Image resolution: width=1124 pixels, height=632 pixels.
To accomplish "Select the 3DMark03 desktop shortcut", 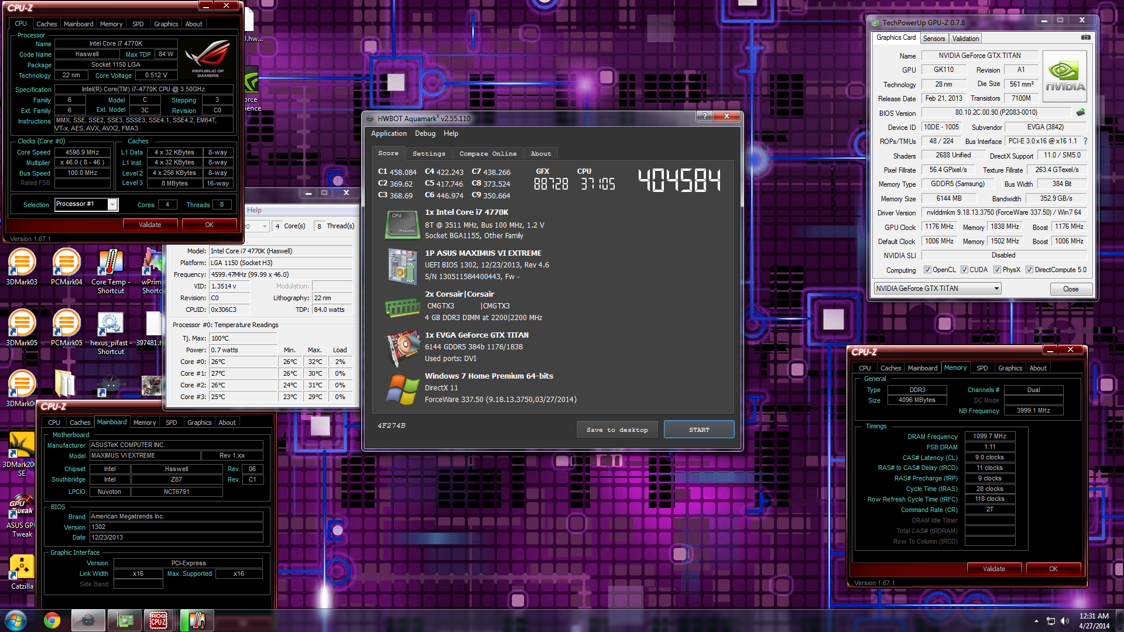I will [x=22, y=267].
